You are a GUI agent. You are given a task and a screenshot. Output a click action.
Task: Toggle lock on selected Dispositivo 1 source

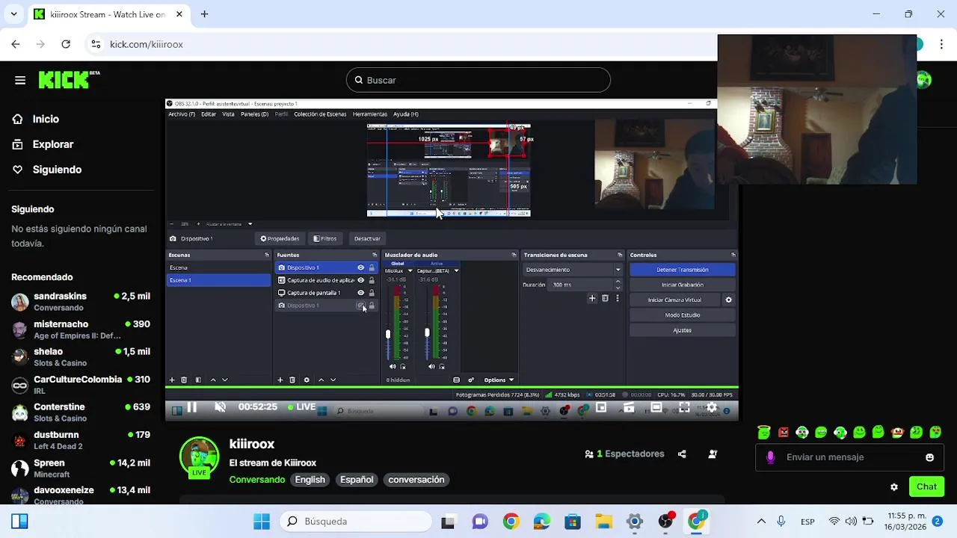[x=372, y=268]
